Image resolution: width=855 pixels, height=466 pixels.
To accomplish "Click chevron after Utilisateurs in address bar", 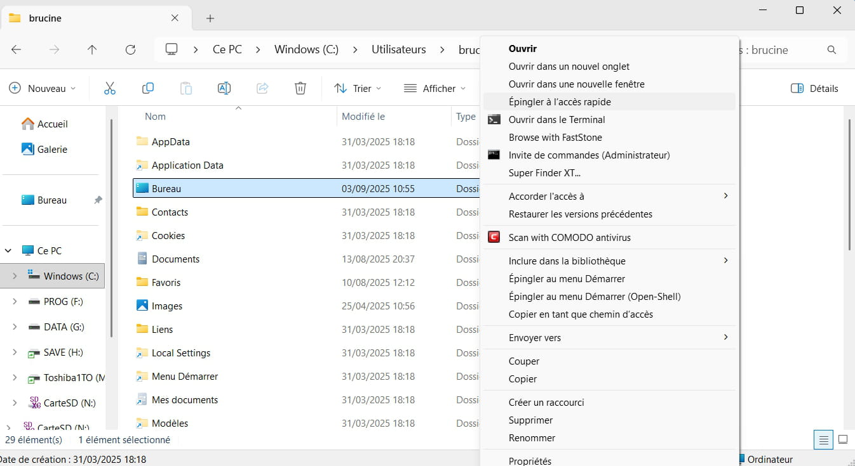I will [441, 49].
